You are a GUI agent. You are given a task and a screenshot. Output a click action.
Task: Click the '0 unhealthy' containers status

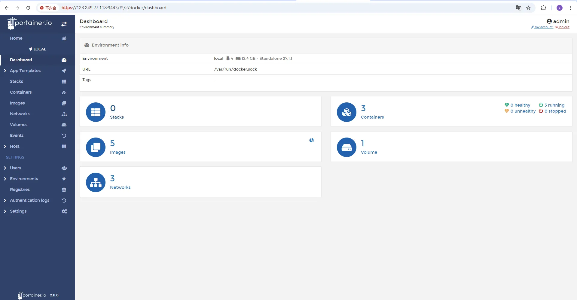[520, 111]
